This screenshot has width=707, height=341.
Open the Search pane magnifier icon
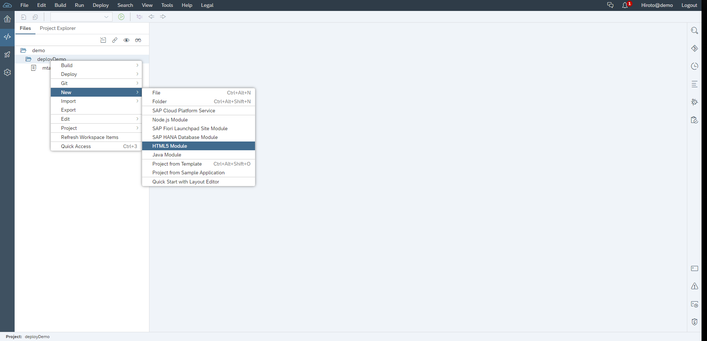coord(695,31)
